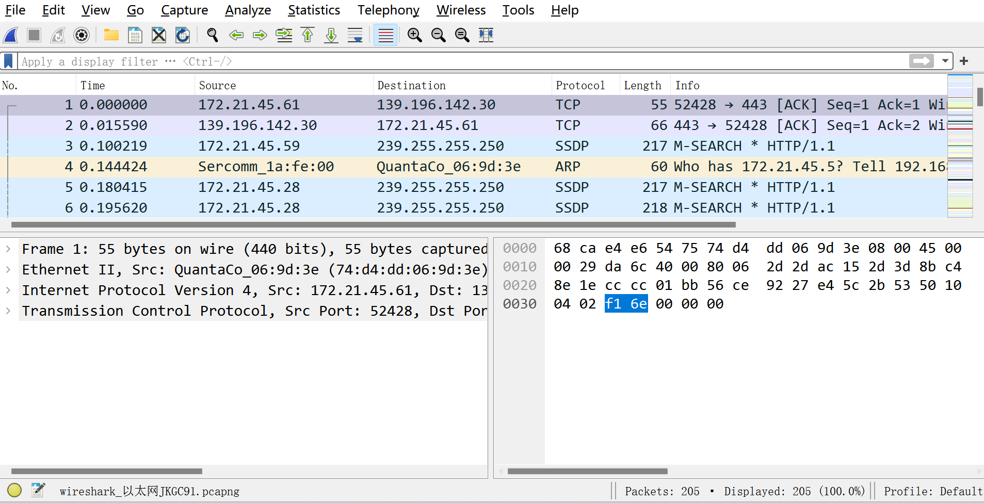
Task: Open capture options gear icon
Action: pos(82,35)
